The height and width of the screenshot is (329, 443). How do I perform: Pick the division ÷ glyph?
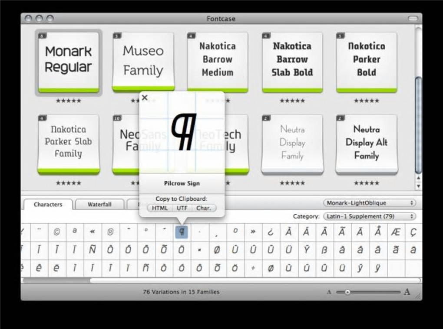[x=253, y=268]
